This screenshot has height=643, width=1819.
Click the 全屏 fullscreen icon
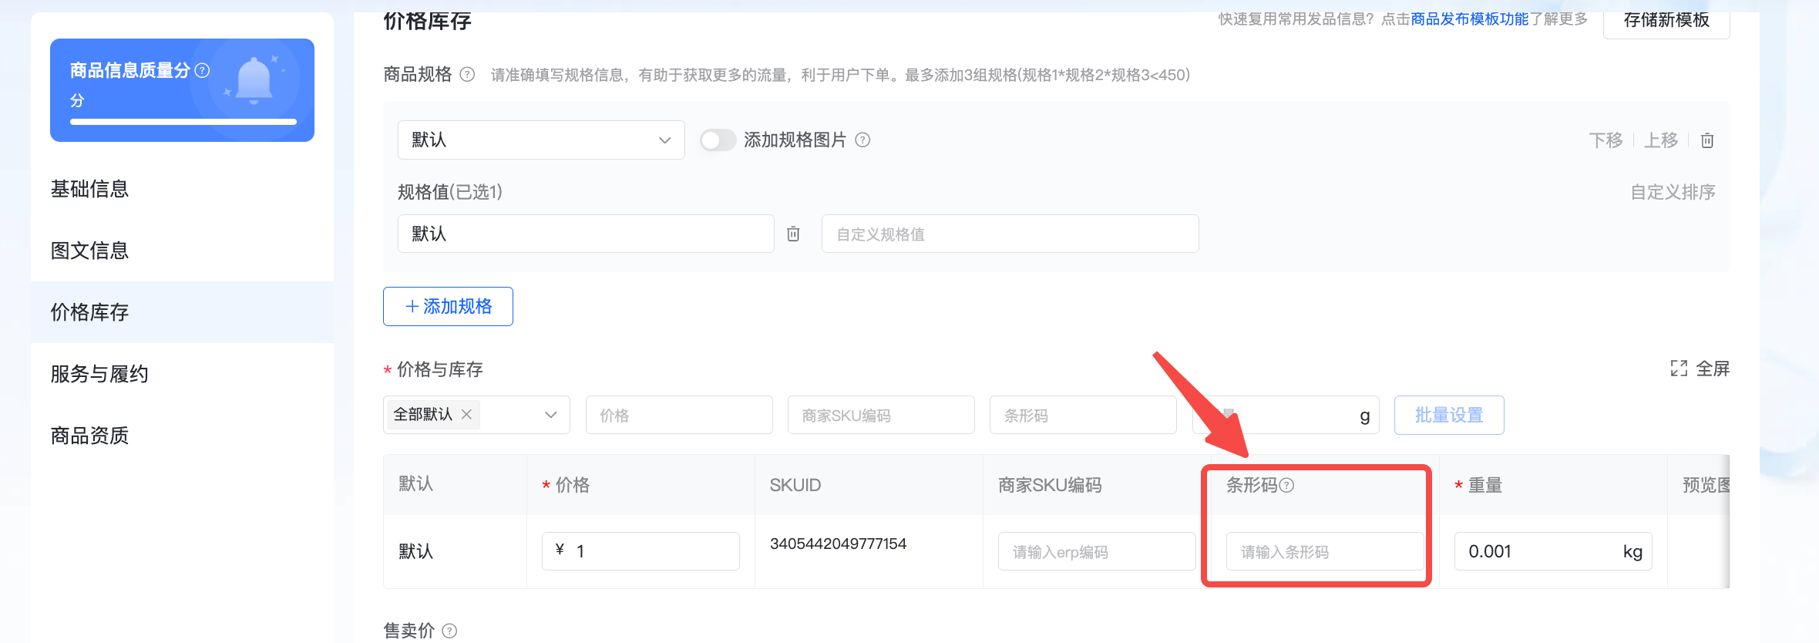pos(1679,369)
